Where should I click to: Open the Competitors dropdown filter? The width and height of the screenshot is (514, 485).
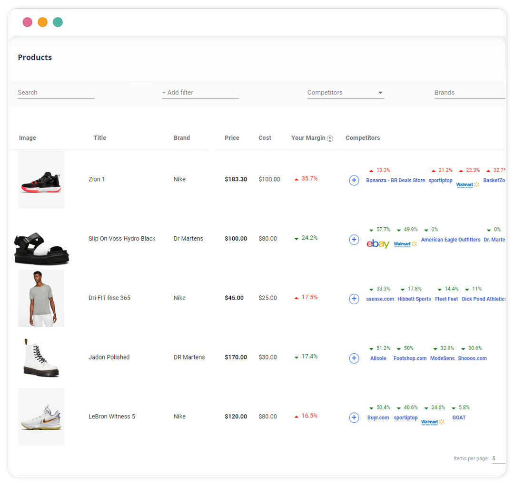(x=346, y=93)
